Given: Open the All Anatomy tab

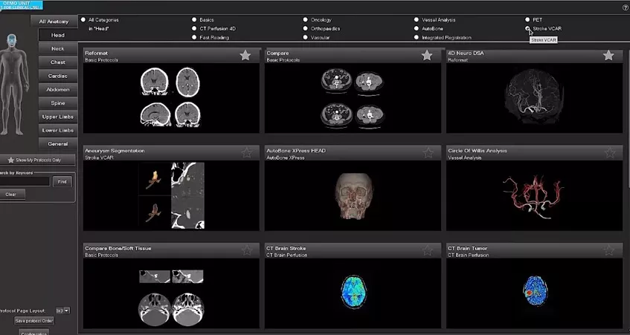Looking at the screenshot, I should tap(54, 22).
